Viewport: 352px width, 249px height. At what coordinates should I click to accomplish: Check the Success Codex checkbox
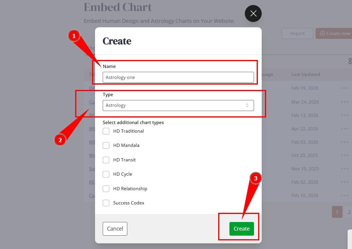pos(106,203)
